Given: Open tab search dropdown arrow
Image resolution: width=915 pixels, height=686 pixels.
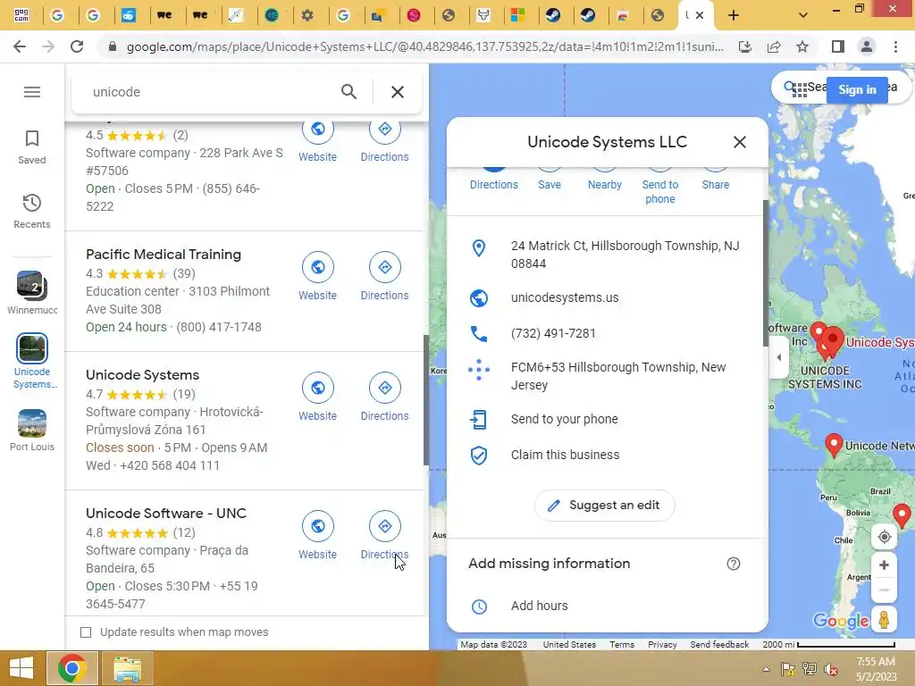Looking at the screenshot, I should (x=803, y=16).
